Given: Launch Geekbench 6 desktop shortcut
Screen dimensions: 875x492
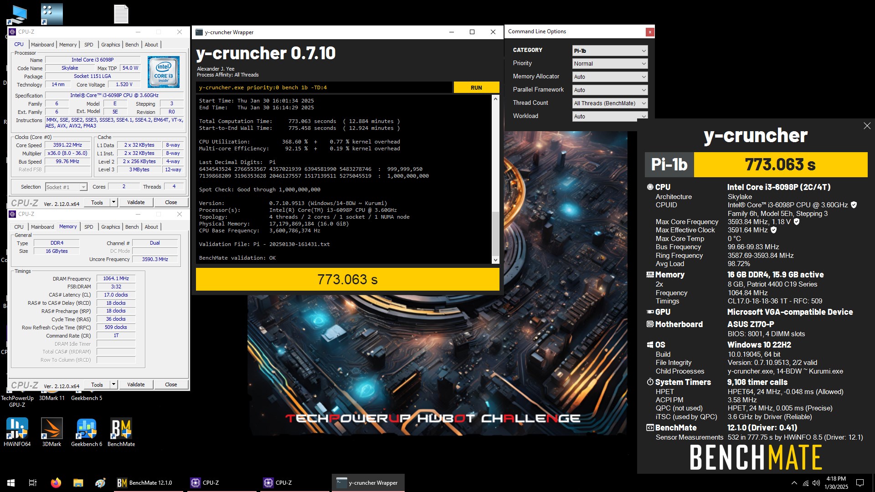Looking at the screenshot, I should tap(87, 432).
